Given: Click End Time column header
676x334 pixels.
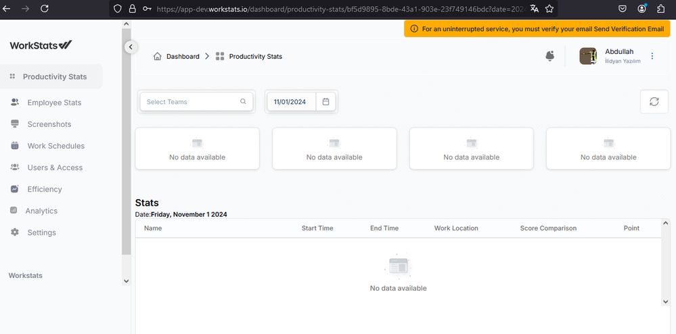Looking at the screenshot, I should [x=384, y=228].
